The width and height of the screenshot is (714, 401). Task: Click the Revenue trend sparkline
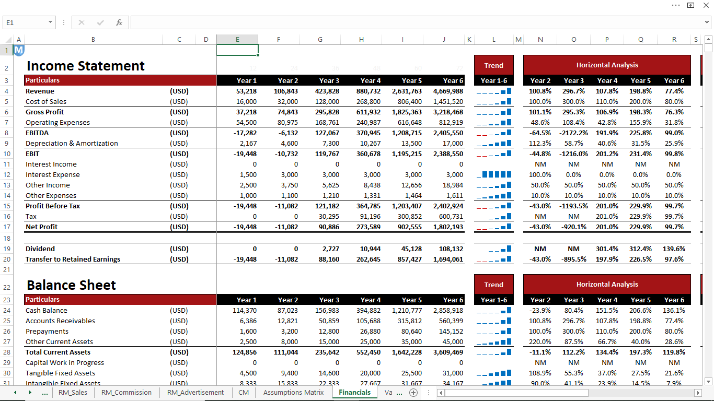click(x=494, y=91)
